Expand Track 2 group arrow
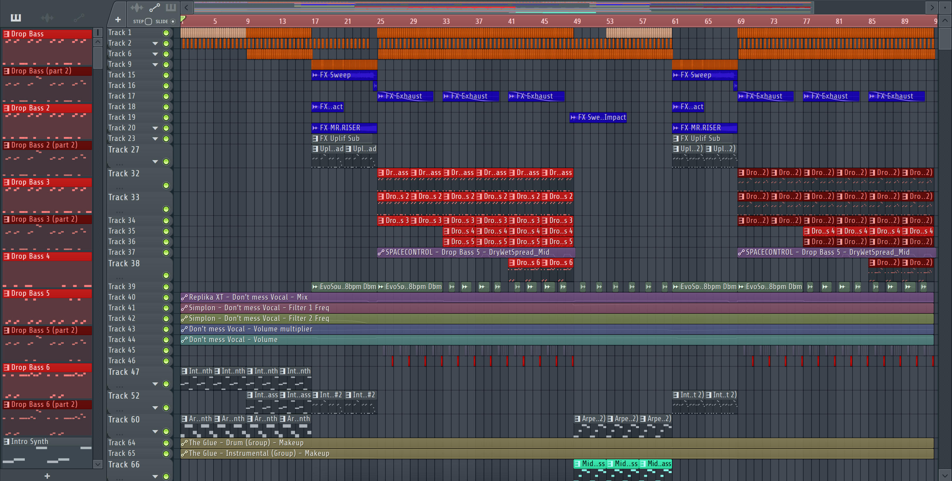 tap(155, 44)
